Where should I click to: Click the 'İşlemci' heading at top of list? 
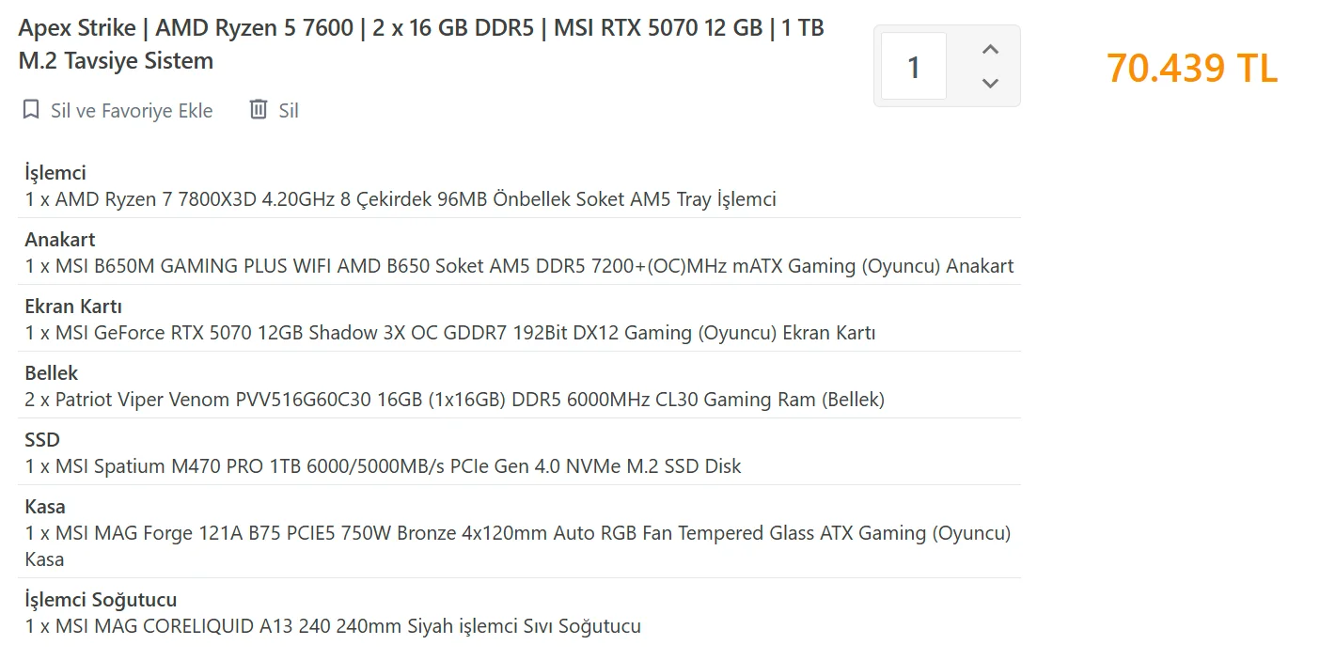click(x=55, y=173)
